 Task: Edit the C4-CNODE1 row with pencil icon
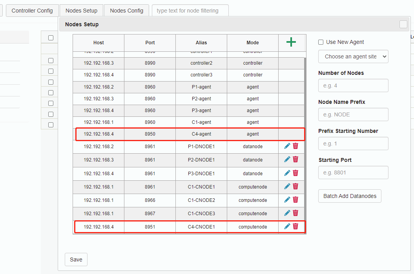pyautogui.click(x=287, y=226)
